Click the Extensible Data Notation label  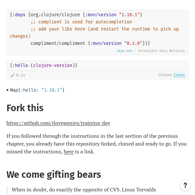coord(161,51)
